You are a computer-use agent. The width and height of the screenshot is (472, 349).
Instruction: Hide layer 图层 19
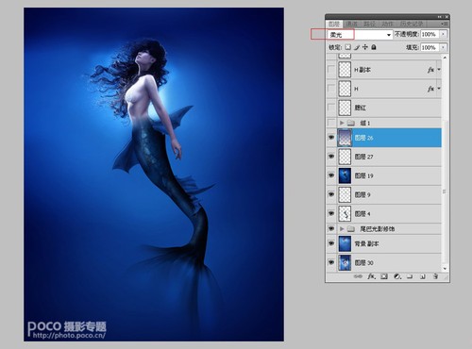pos(331,175)
